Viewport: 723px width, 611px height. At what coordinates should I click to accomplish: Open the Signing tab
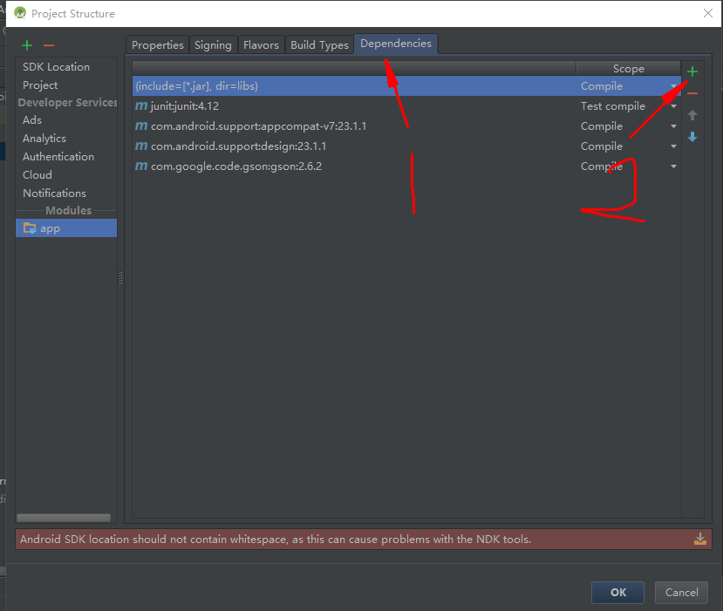click(x=213, y=44)
